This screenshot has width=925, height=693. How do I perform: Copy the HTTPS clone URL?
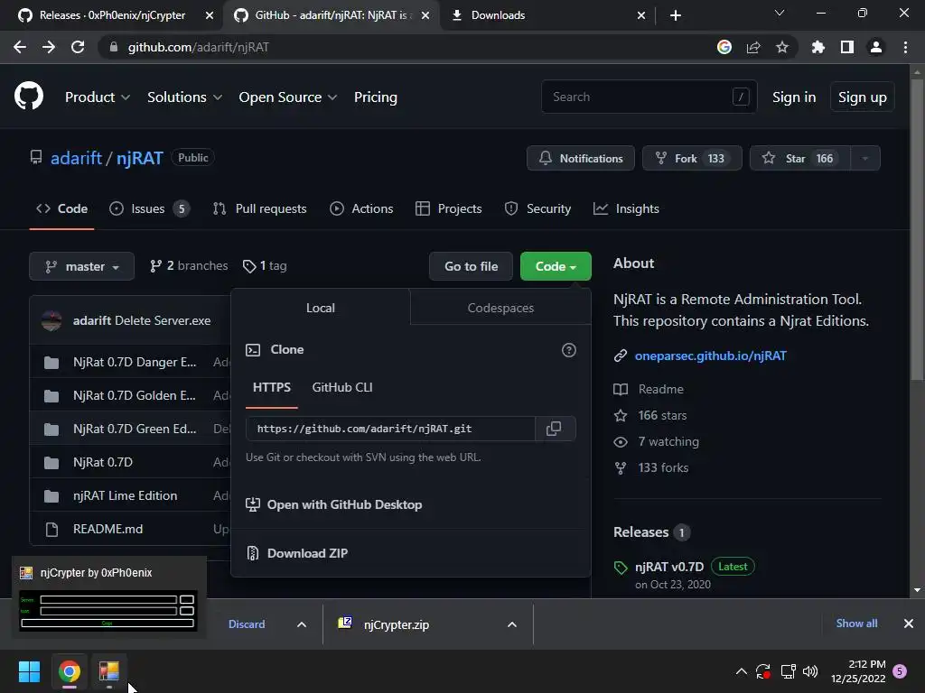pyautogui.click(x=554, y=429)
